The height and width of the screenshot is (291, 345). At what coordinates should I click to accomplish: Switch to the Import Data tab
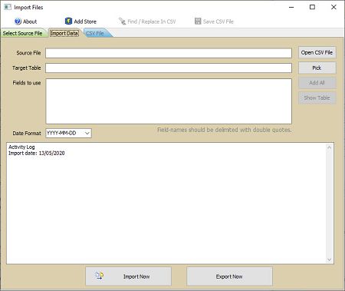(64, 33)
